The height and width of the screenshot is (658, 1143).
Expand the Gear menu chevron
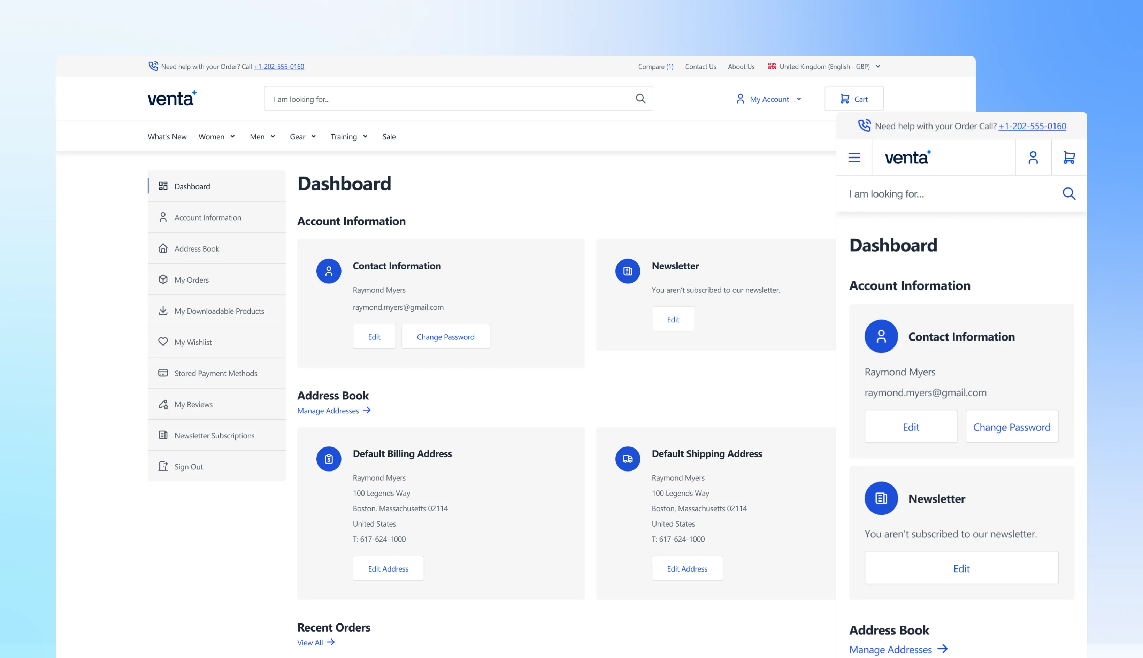coord(314,137)
